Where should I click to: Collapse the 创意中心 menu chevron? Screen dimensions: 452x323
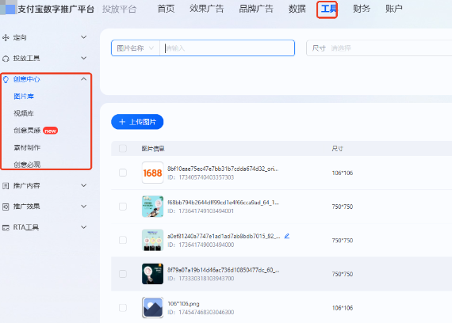[x=83, y=79]
